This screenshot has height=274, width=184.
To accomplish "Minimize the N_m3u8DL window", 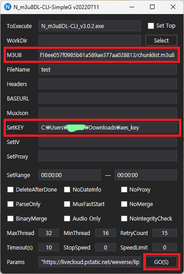I will tap(132, 7).
